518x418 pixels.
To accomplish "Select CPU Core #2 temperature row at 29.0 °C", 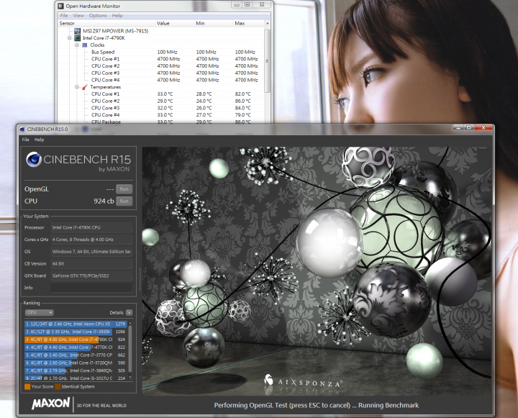I will tap(161, 101).
